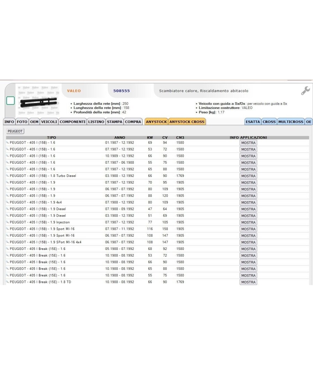Click MOSTRA for the 1.9 Injection row

click(x=248, y=222)
